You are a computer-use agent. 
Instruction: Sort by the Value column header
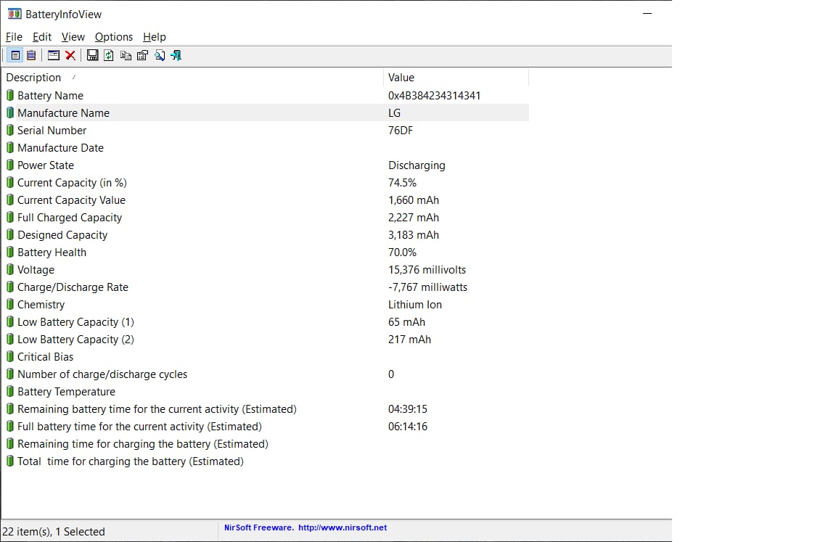[456, 78]
